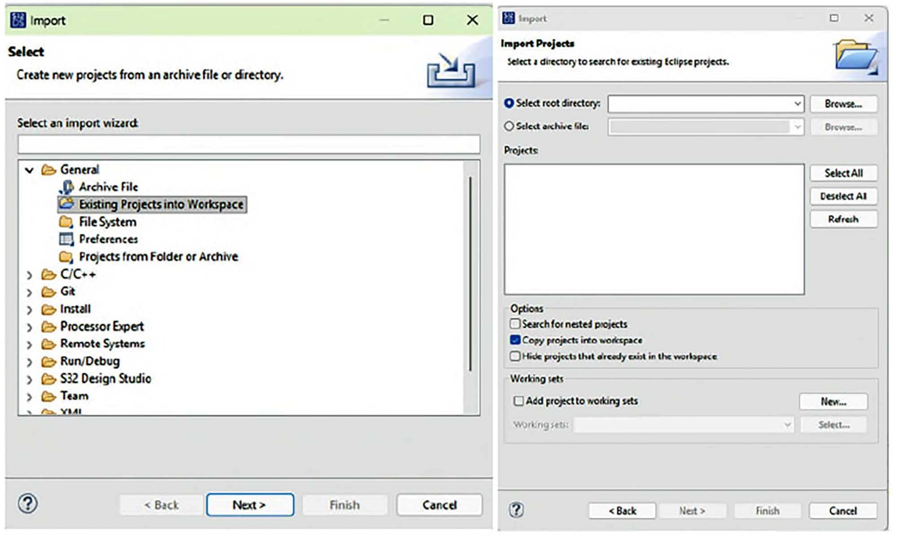Click Next in the Select wizard dialog
Screen dimensions: 897x551
point(250,505)
